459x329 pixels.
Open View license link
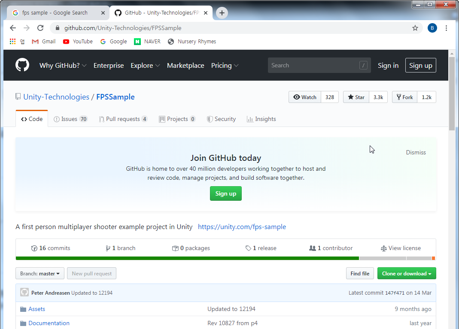point(401,248)
